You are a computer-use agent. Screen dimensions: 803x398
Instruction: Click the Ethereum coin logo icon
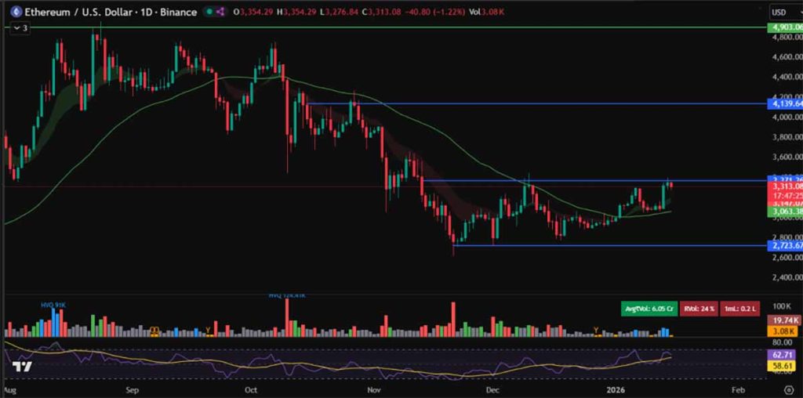coord(15,12)
